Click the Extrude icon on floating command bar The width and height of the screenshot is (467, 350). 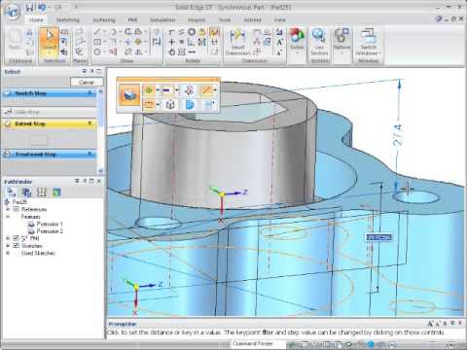pyautogui.click(x=129, y=95)
